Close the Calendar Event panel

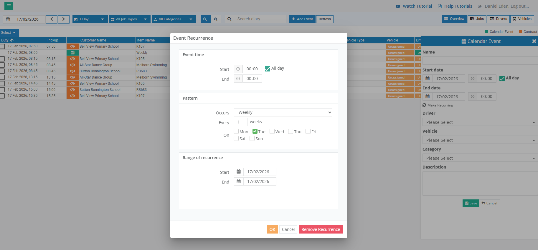point(534,41)
